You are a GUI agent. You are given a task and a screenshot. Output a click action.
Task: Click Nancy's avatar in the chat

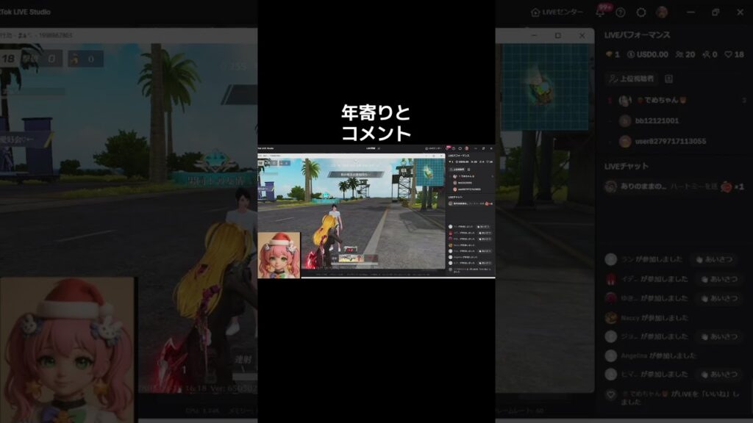[x=610, y=318]
